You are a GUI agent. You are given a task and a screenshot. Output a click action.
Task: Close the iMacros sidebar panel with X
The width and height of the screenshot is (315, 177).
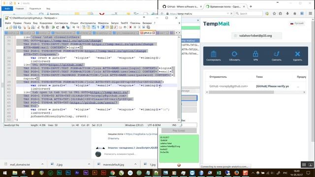point(198,20)
